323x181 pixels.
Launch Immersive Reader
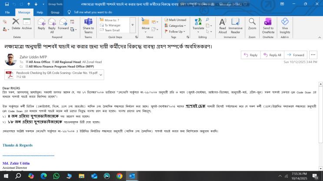point(235,24)
